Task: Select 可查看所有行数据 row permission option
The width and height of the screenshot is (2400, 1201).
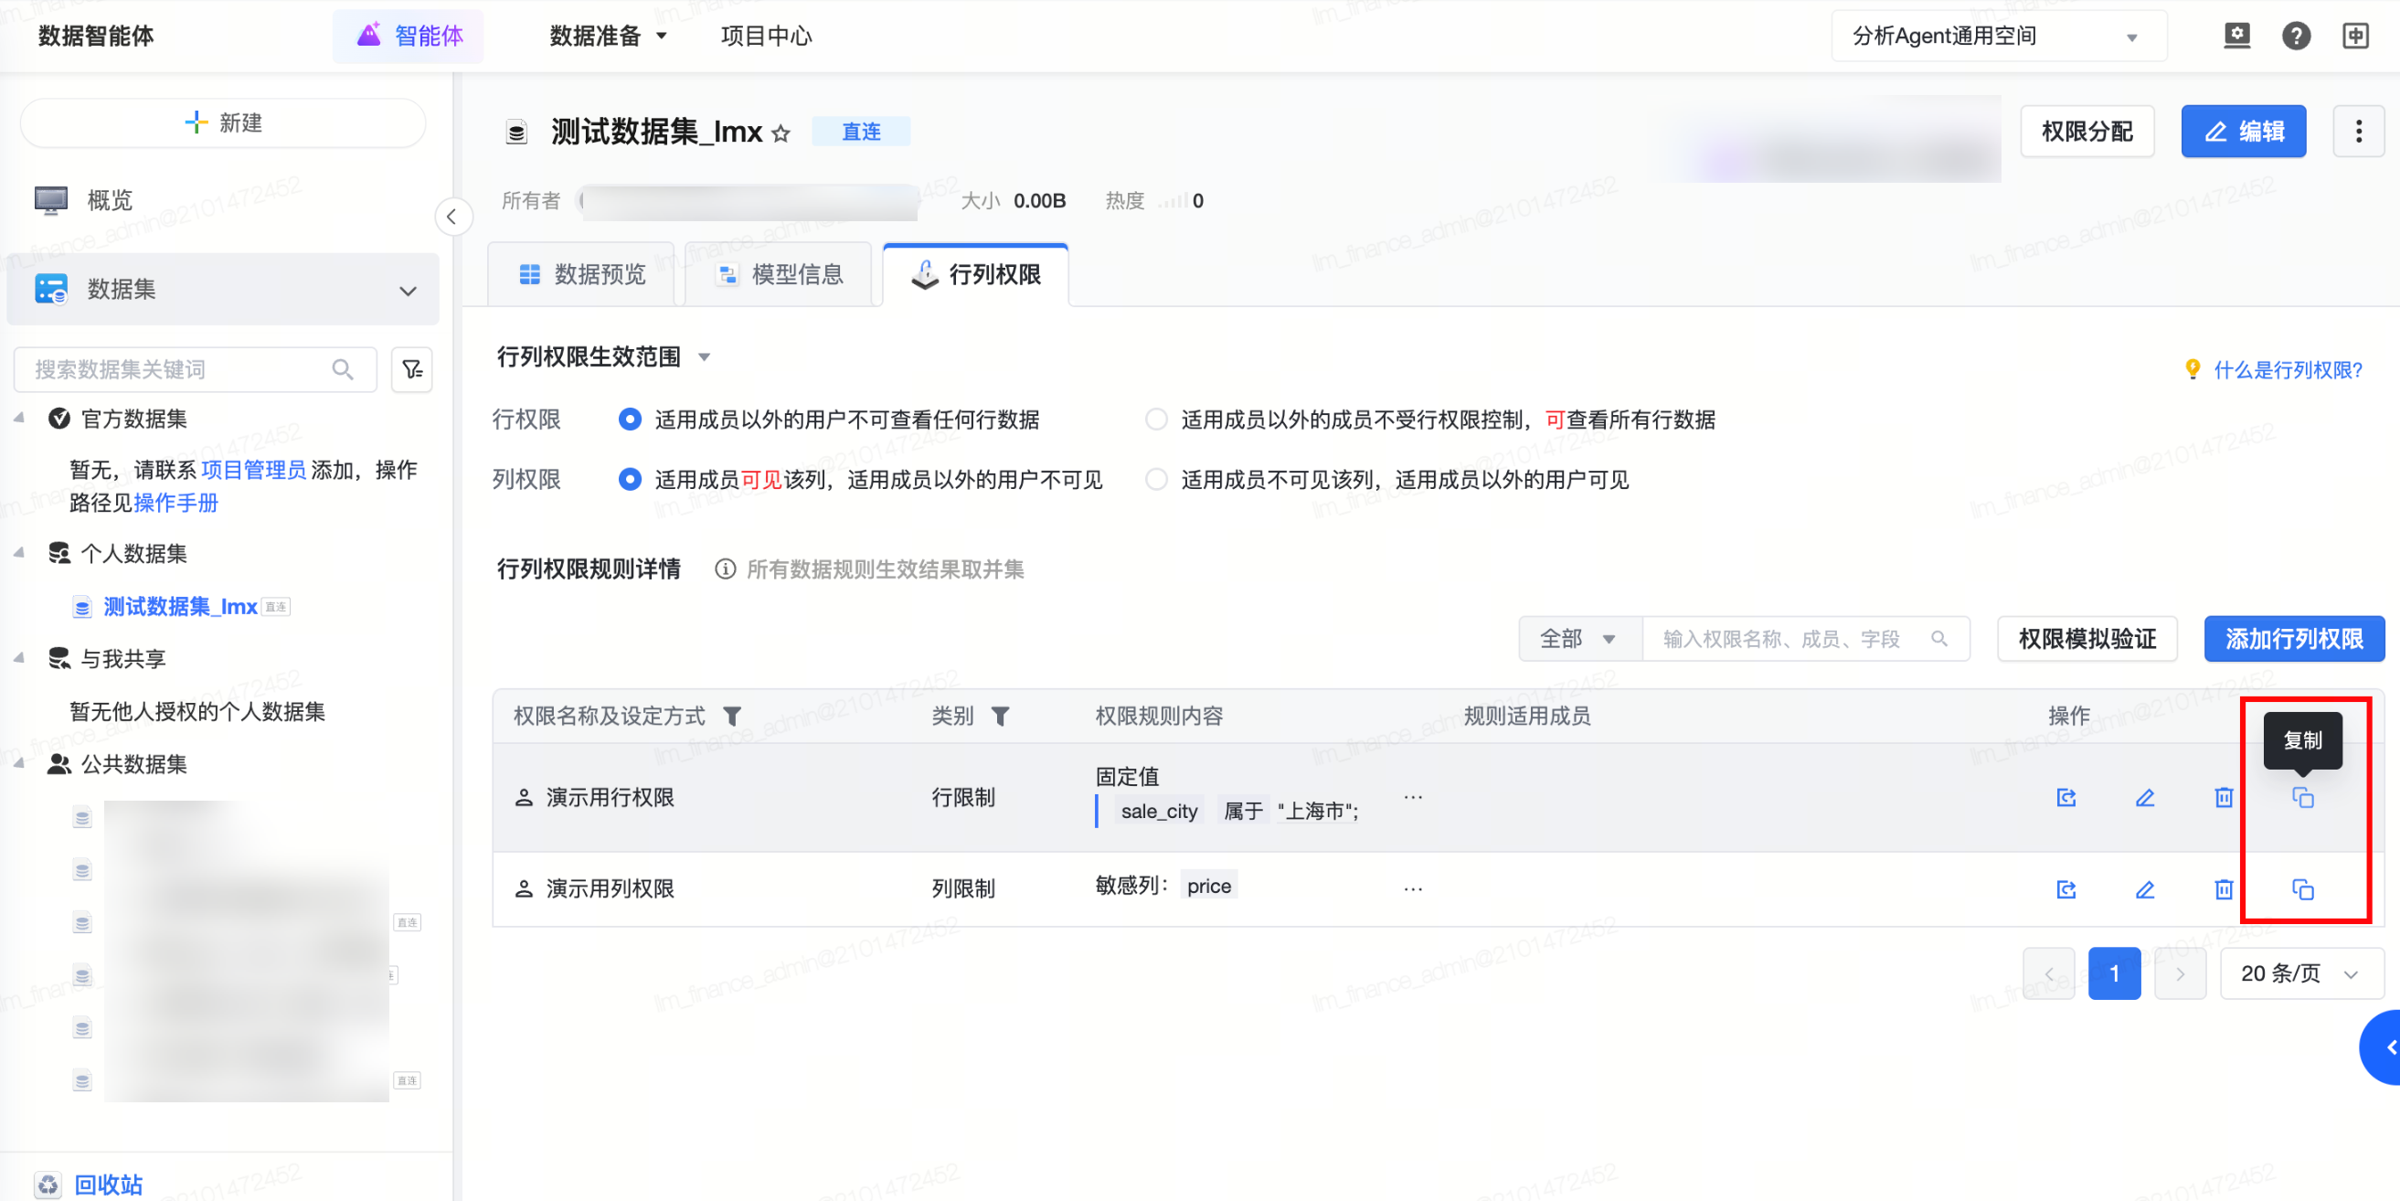Action: pos(1156,420)
